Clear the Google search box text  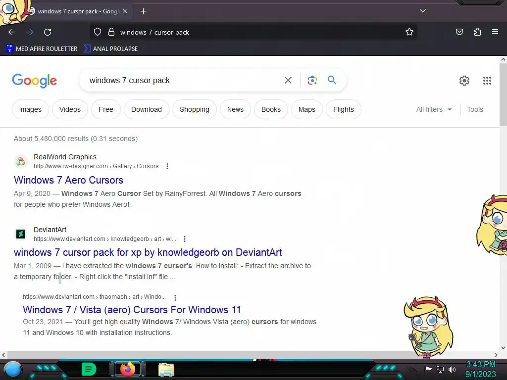tap(288, 80)
